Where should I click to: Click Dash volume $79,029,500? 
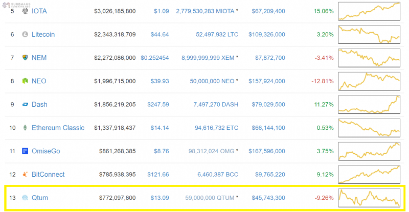click(268, 104)
